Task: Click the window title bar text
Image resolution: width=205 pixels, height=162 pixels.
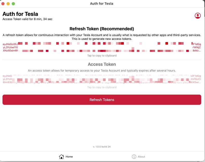Action: click(x=101, y=4)
